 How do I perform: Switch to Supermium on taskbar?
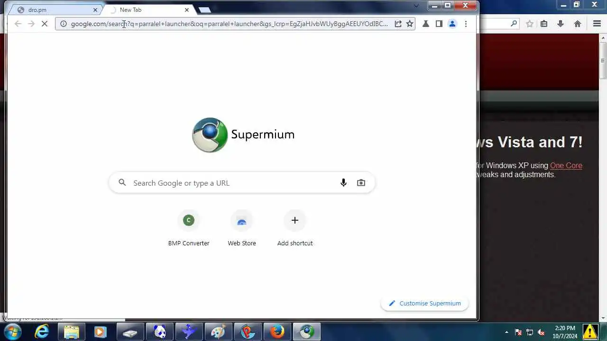point(306,332)
